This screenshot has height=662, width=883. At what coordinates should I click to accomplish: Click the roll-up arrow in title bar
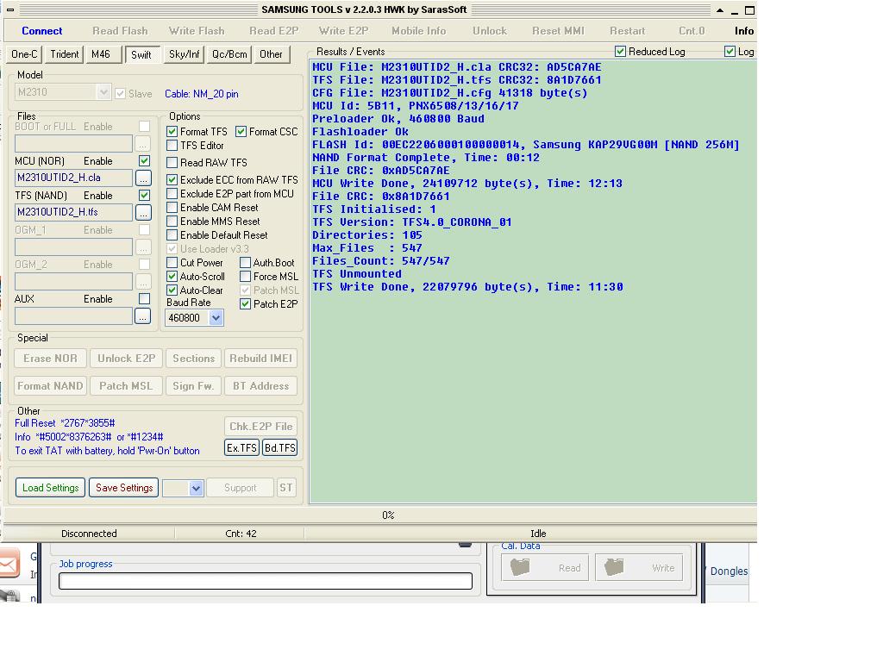[720, 10]
